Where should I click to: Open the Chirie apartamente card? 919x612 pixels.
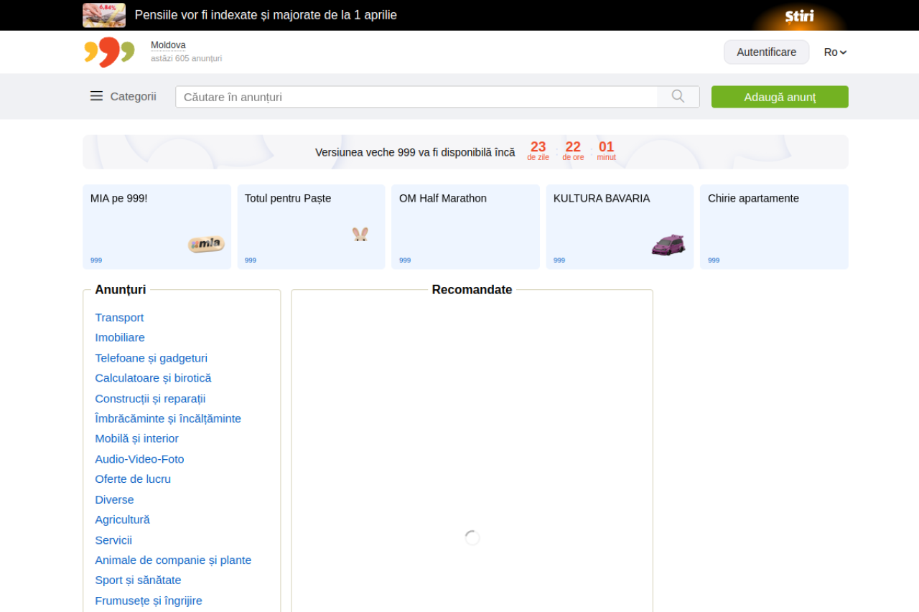tap(774, 227)
